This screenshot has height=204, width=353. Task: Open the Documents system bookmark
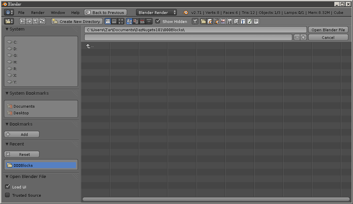[x=41, y=106]
